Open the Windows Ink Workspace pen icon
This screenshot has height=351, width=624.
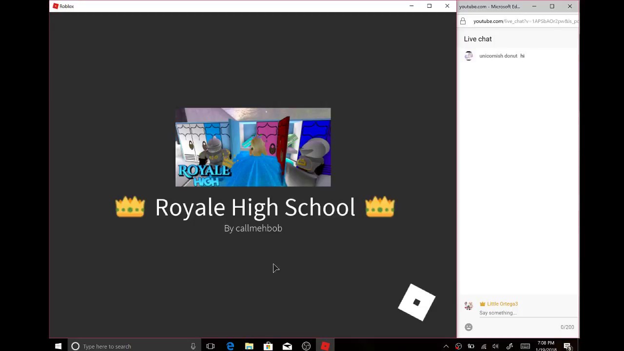coord(510,346)
